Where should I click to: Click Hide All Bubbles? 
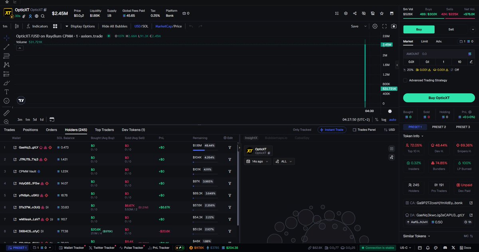pyautogui.click(x=115, y=26)
